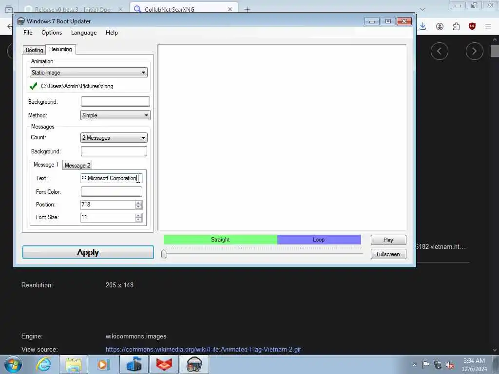499x374 pixels.
Task: Click the animation frame slider thumb
Action: pyautogui.click(x=164, y=254)
